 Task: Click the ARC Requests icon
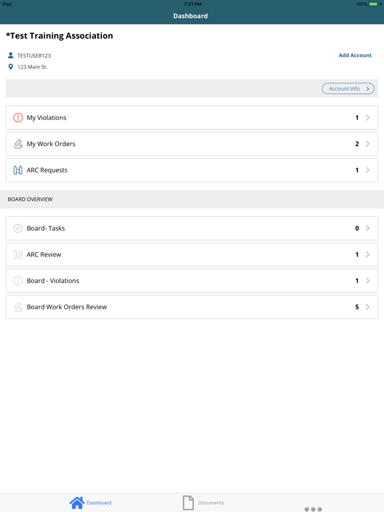[18, 170]
